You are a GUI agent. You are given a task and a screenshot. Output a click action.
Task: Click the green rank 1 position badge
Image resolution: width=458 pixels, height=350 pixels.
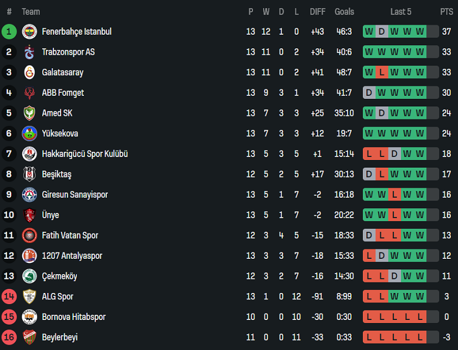coord(9,32)
